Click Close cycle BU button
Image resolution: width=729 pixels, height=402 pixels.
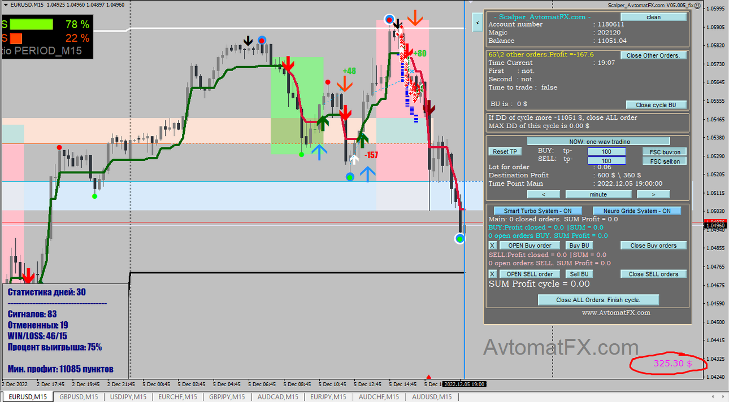click(x=656, y=104)
